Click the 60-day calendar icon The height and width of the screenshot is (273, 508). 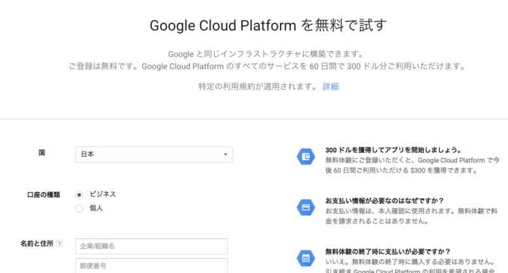click(306, 258)
